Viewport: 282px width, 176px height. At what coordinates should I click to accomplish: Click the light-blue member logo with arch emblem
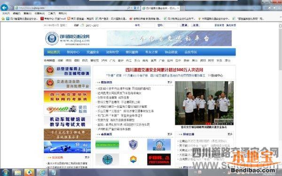click(x=159, y=145)
